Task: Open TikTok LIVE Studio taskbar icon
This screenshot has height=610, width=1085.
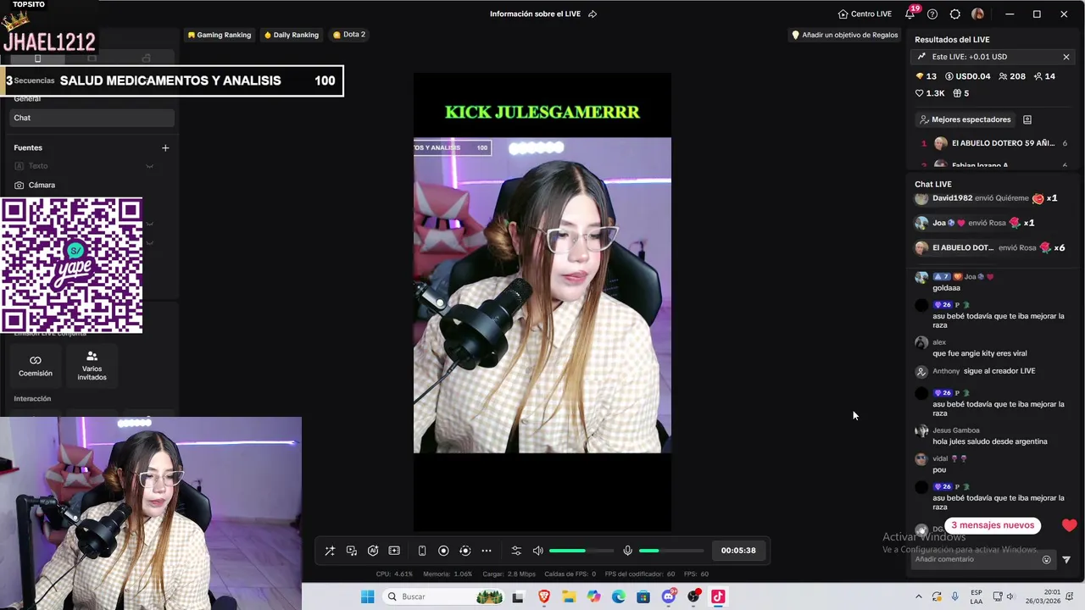Action: point(718,596)
